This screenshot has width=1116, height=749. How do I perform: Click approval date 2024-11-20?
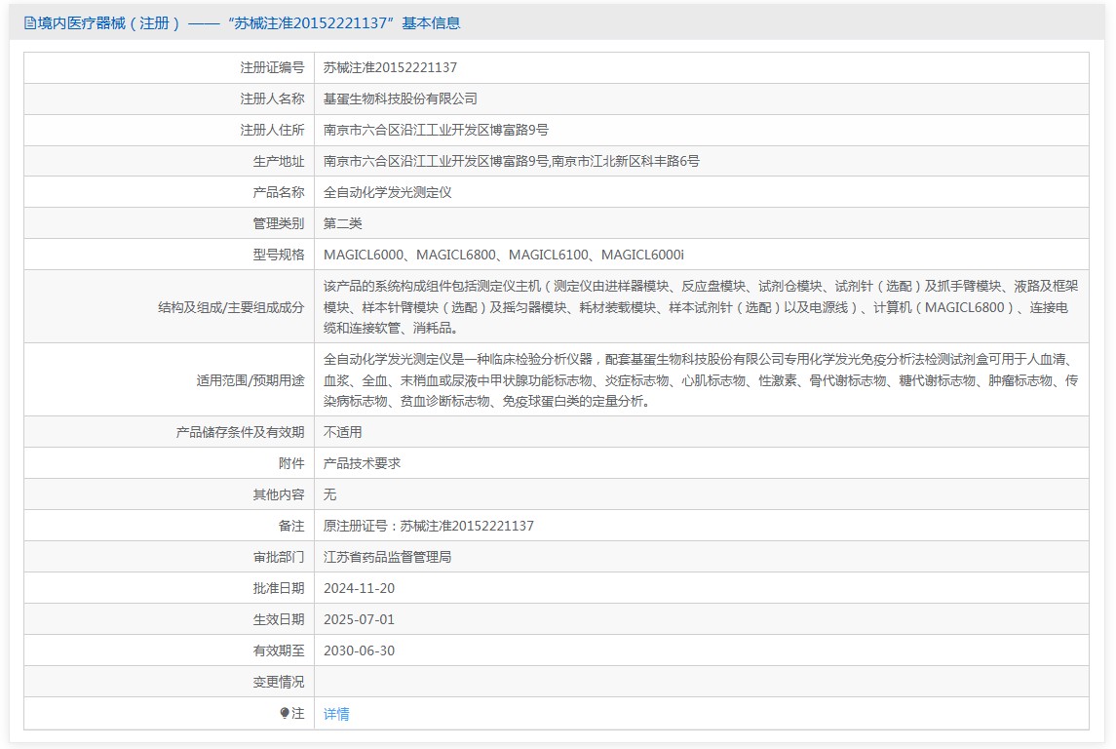(x=359, y=589)
